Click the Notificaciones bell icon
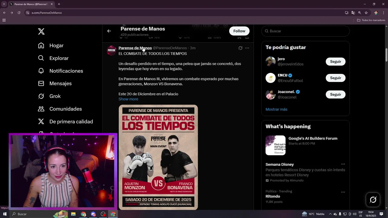Viewport: 388px width, 218px height. click(41, 71)
